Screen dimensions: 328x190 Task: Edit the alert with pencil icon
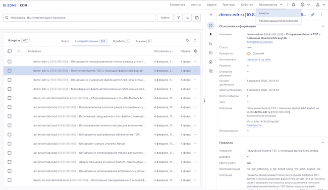[312, 15]
